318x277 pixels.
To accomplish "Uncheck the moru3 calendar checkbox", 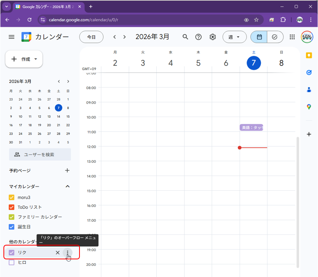I will click(12, 197).
